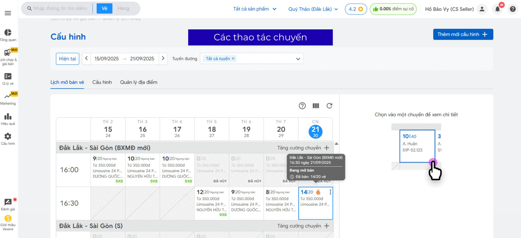
Task: Open the Quản lý địa điểm tab
Action: (139, 82)
